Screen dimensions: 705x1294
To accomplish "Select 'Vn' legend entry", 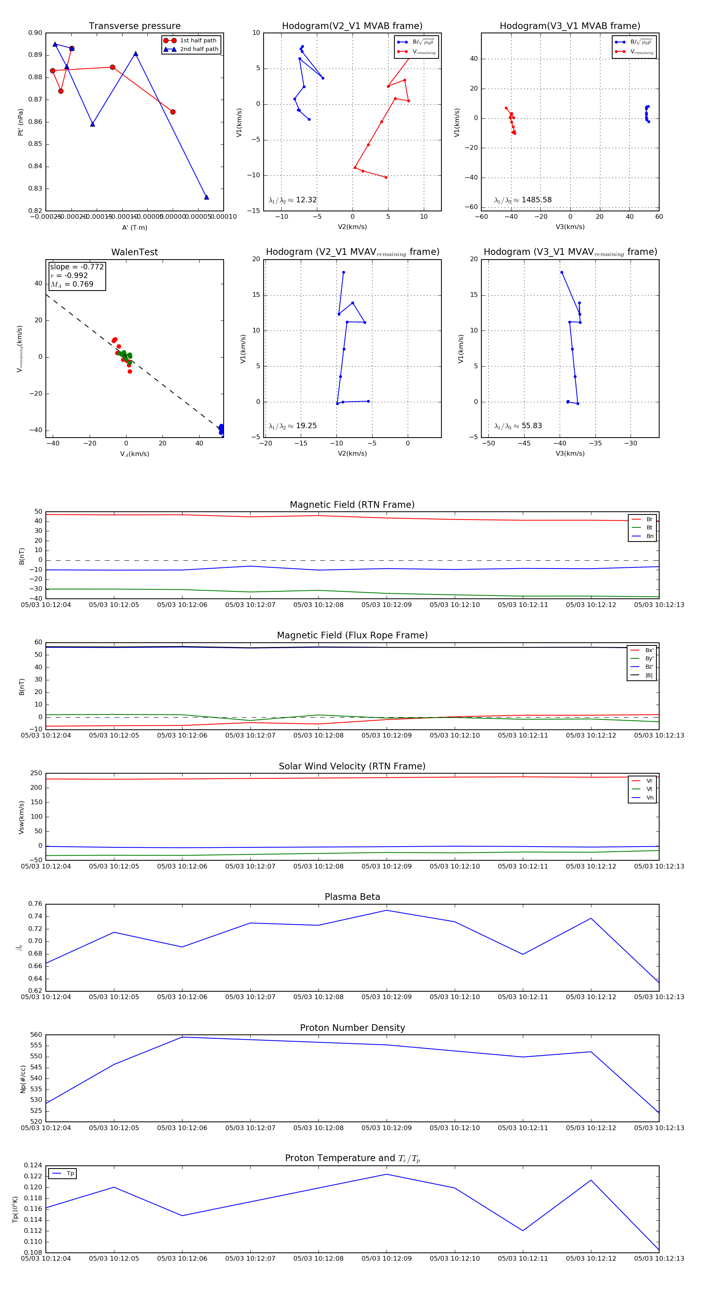I will pyautogui.click(x=643, y=798).
